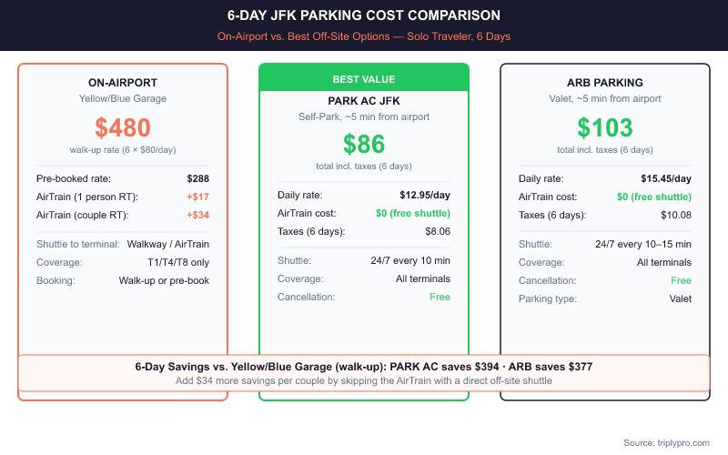Click the $15.45/day daily rate
The image size is (728, 455).
pyautogui.click(x=664, y=178)
